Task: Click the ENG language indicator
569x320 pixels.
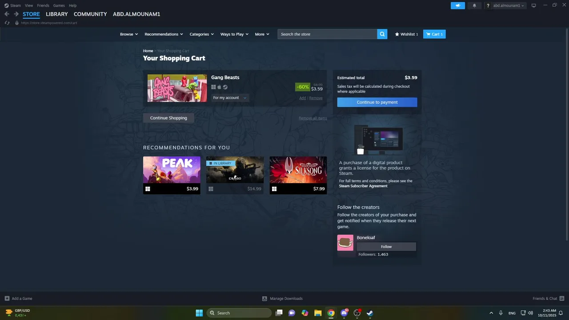Action: click(x=512, y=313)
